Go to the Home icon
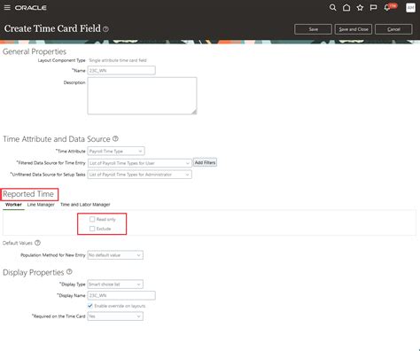 [346, 8]
